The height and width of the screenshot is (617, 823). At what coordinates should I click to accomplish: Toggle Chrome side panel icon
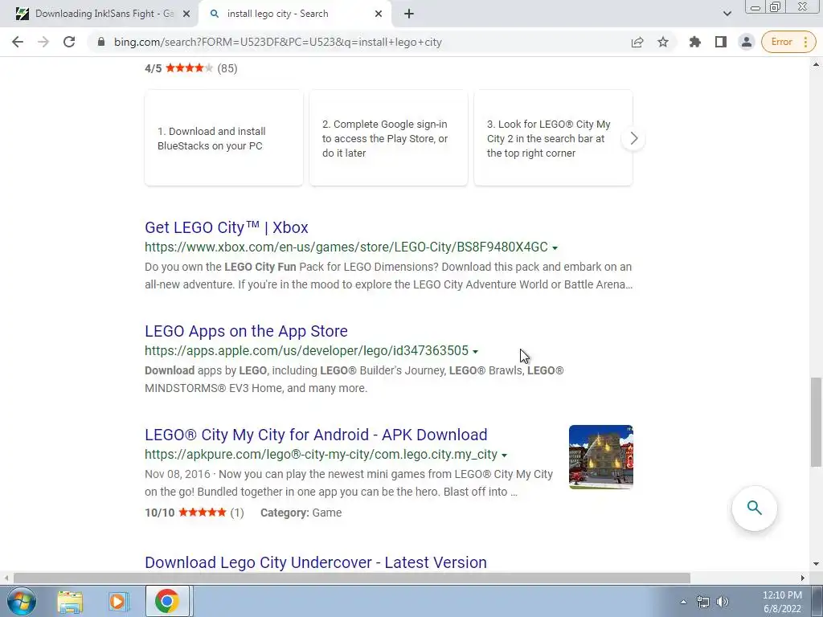point(721,42)
